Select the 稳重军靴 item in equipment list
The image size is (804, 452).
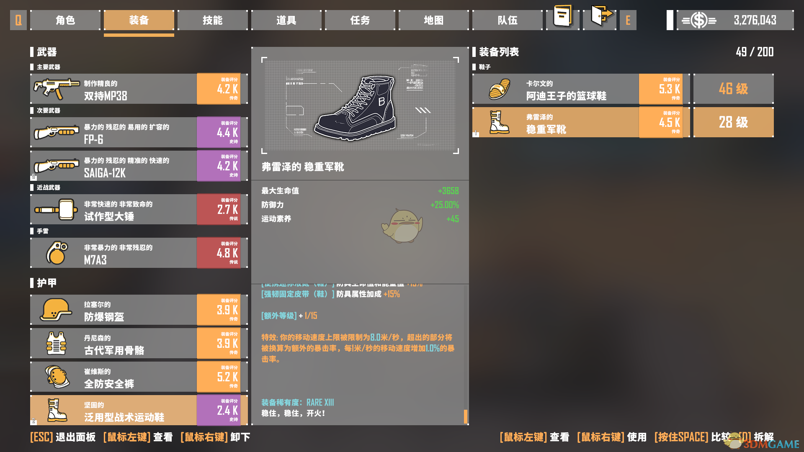click(580, 122)
